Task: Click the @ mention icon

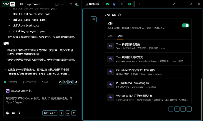Action: point(8,113)
